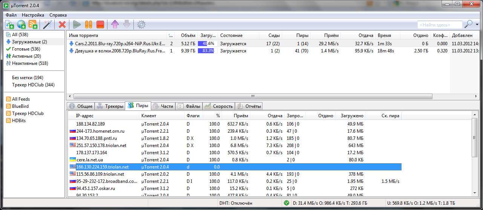Click Move Up Queue purple arrow
The height and width of the screenshot is (210, 483).
(115, 25)
